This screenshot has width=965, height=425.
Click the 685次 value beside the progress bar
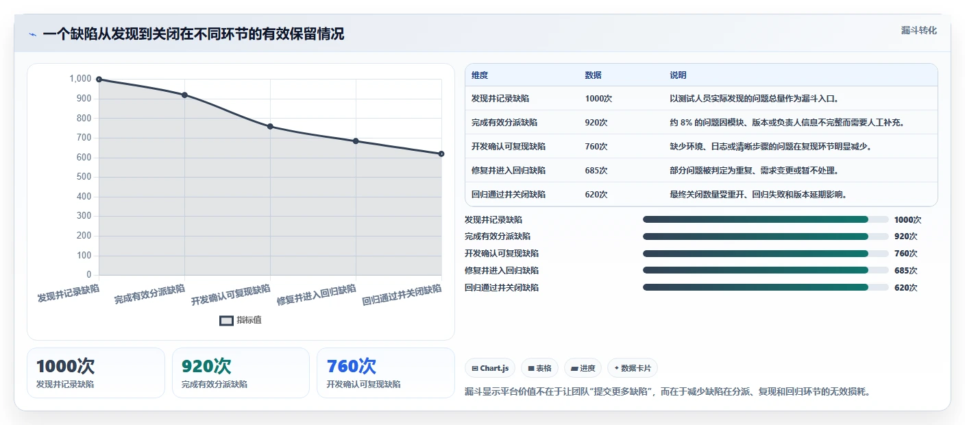click(x=906, y=270)
